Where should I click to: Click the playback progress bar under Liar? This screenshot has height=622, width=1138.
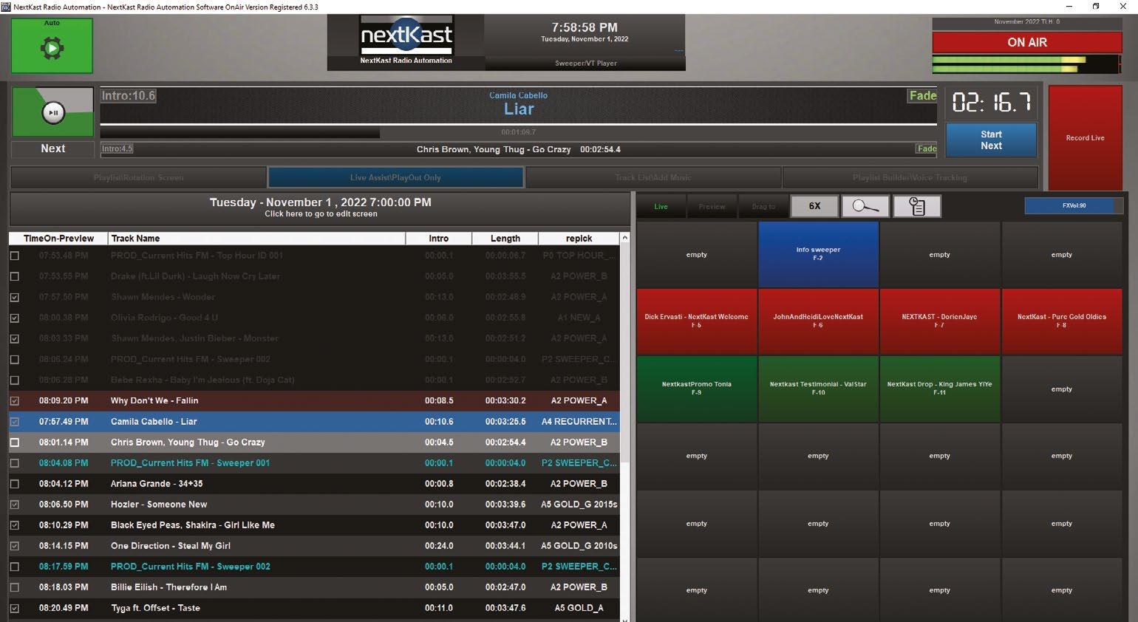[519, 132]
